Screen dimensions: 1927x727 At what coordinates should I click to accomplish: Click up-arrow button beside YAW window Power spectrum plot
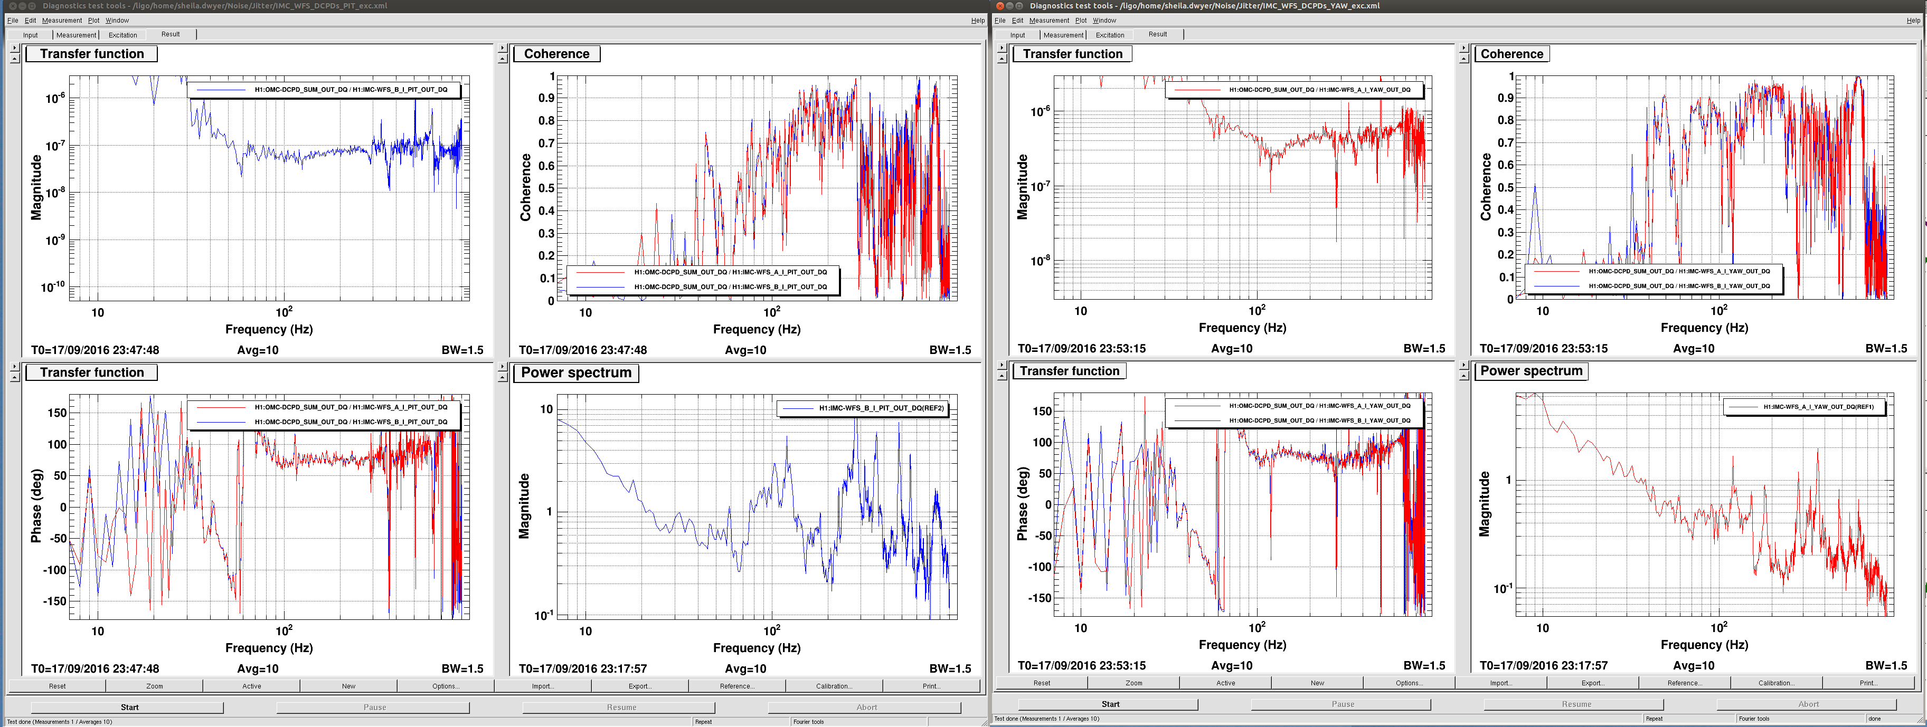coord(1463,376)
